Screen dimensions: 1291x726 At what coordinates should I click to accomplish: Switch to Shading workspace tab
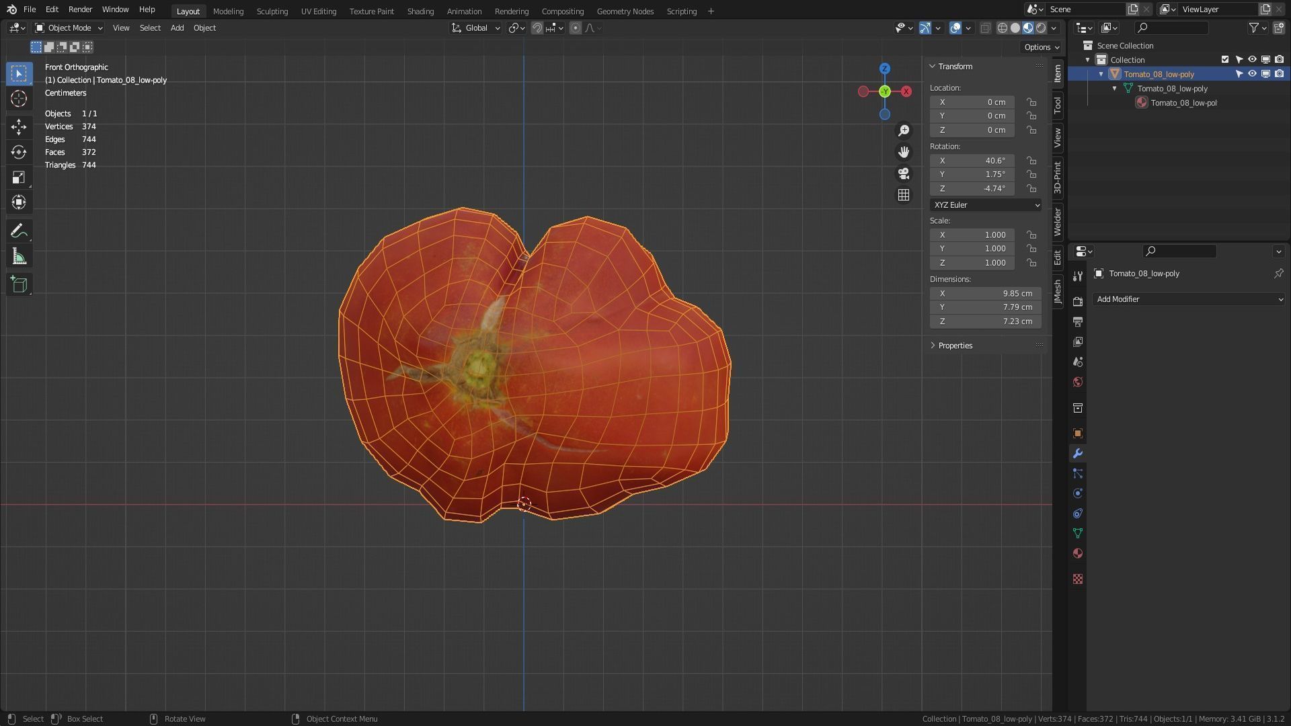coord(420,11)
